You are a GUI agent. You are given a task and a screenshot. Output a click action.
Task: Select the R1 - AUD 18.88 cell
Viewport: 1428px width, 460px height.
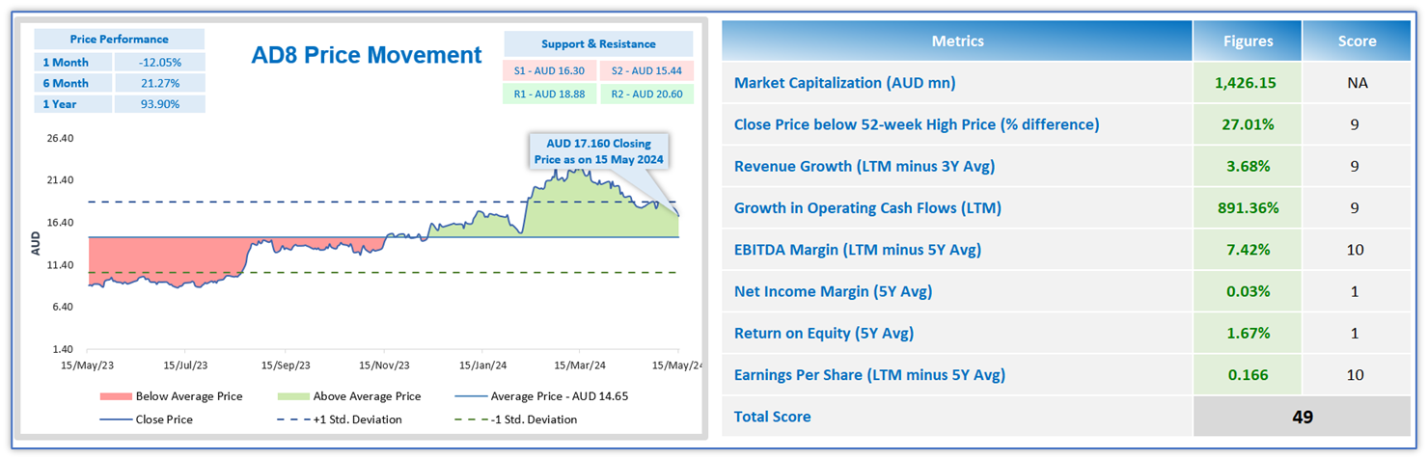[x=550, y=94]
